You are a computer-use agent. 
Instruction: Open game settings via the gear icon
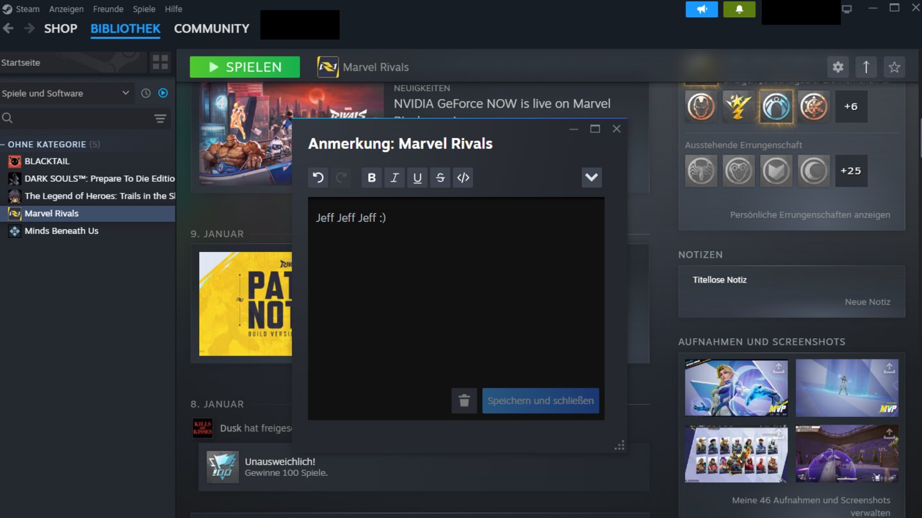[837, 67]
